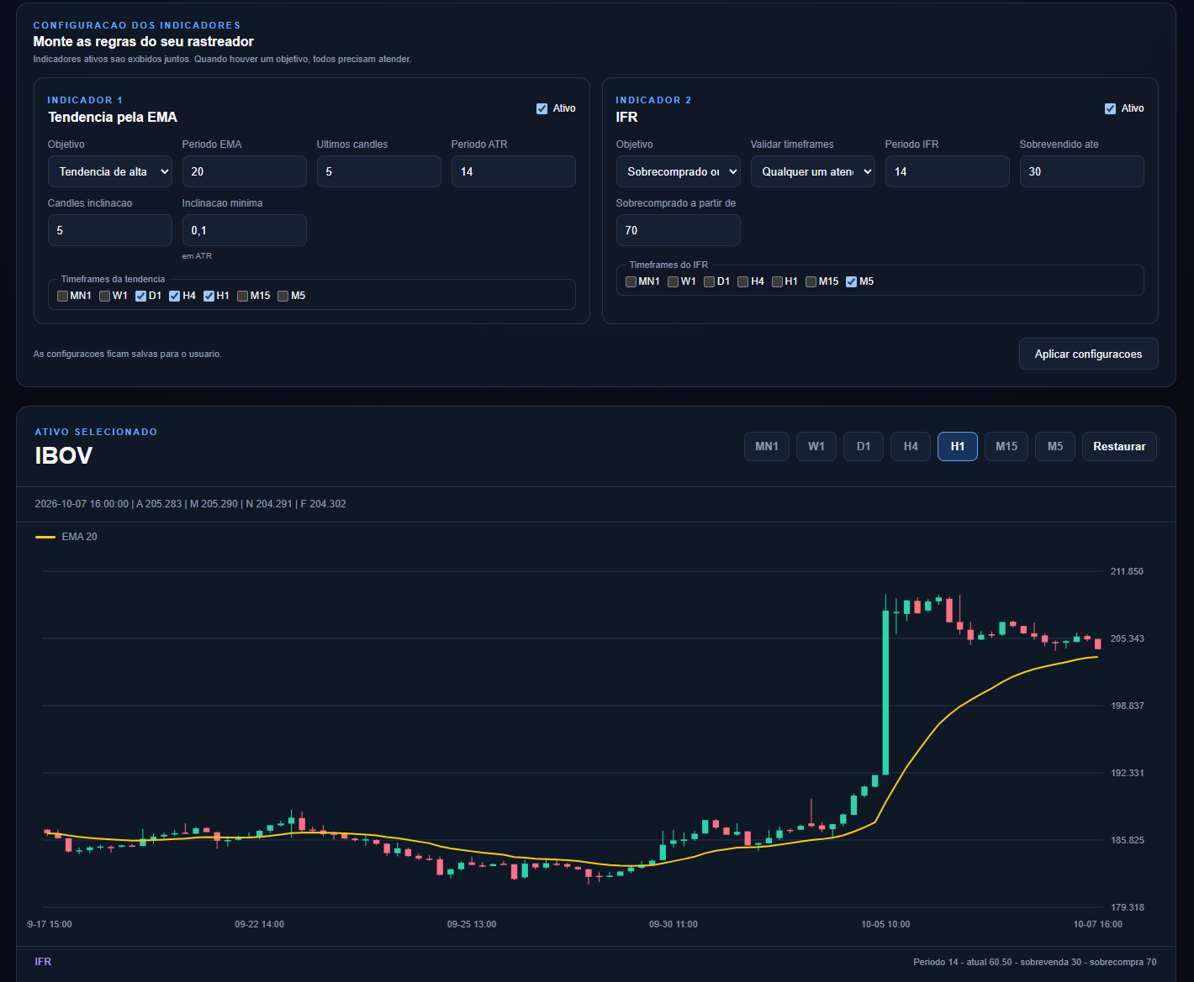Select the W1 chart timeframe tab
The height and width of the screenshot is (982, 1194).
click(x=816, y=447)
